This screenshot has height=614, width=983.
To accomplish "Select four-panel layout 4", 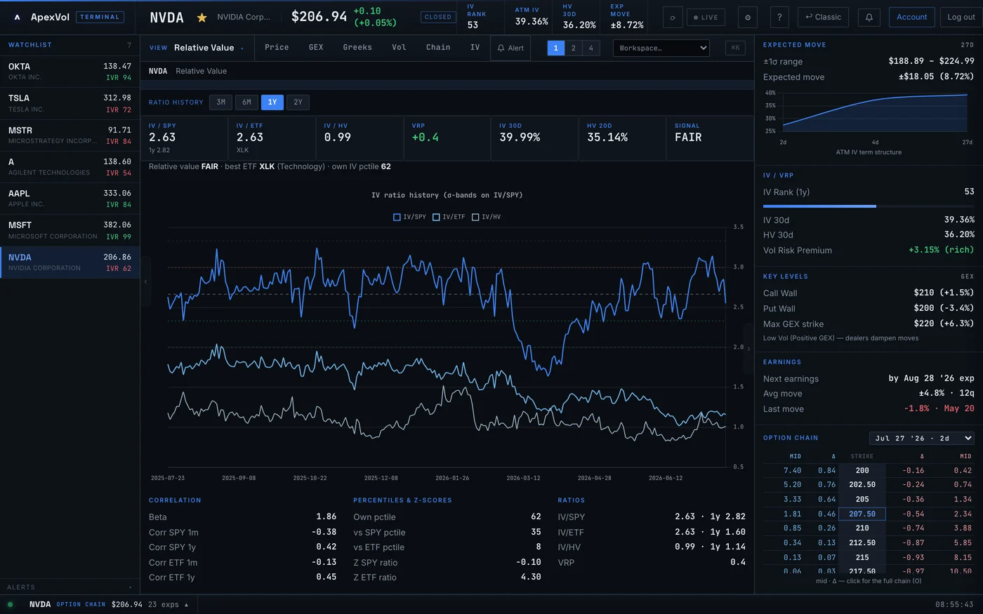I will (x=591, y=48).
